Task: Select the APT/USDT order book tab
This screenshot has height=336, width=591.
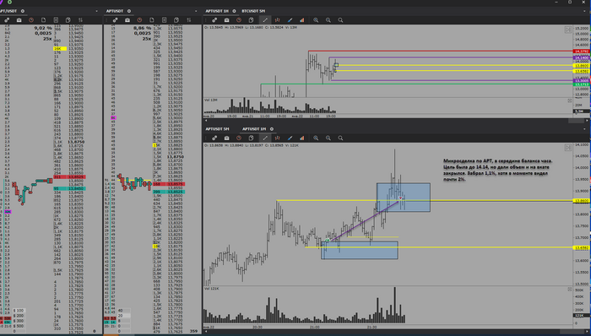Action: pyautogui.click(x=8, y=11)
